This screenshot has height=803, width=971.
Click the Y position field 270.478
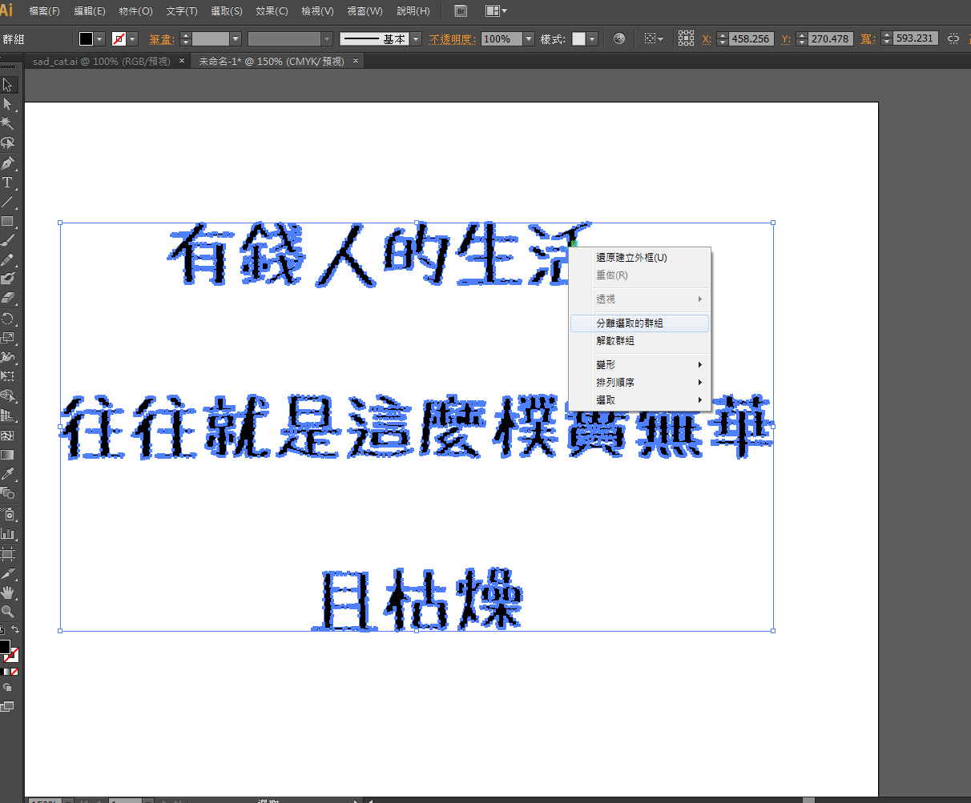coord(829,38)
